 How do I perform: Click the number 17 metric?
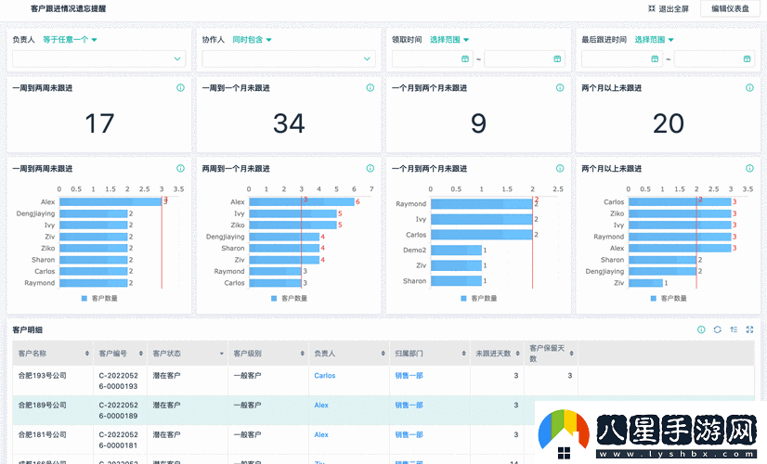[99, 123]
